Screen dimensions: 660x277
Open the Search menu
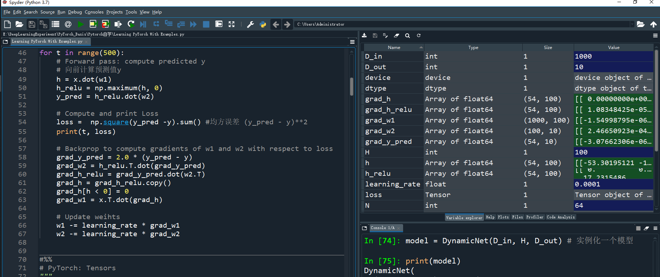tap(31, 12)
